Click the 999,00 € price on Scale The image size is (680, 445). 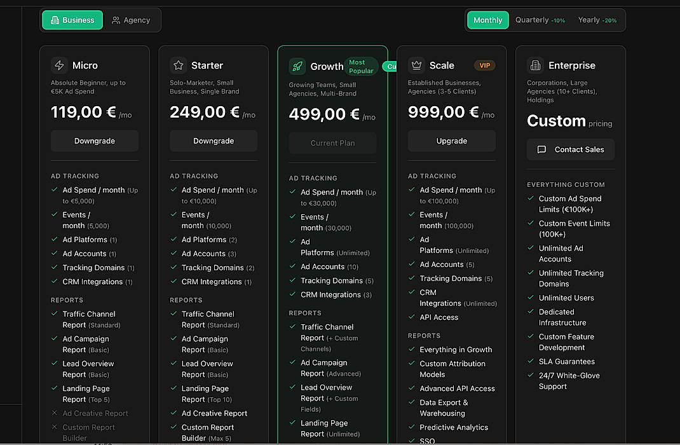443,113
